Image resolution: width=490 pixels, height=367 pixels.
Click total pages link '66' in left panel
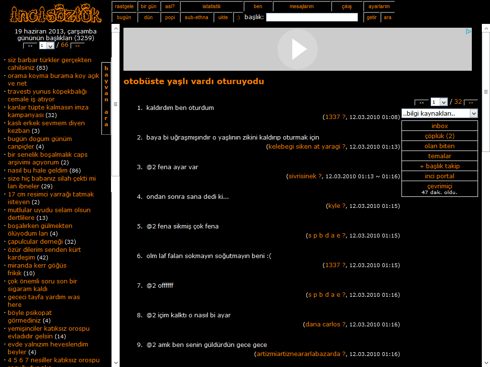(x=65, y=45)
